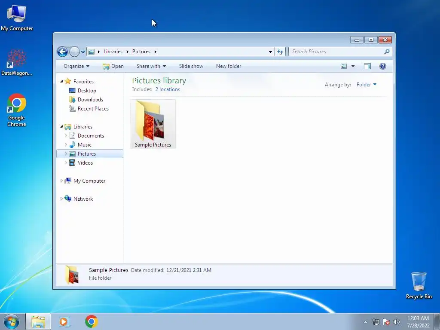Click the Show desktop button
Screen dimensions: 440x330
click(x=437, y=322)
